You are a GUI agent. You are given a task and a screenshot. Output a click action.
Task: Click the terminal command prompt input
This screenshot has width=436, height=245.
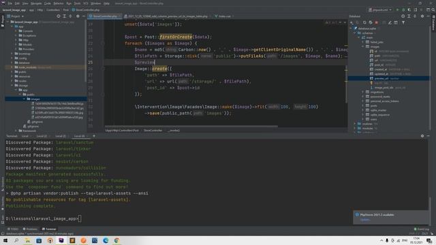click(80, 218)
